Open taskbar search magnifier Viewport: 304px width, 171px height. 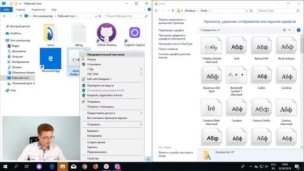coord(16,167)
